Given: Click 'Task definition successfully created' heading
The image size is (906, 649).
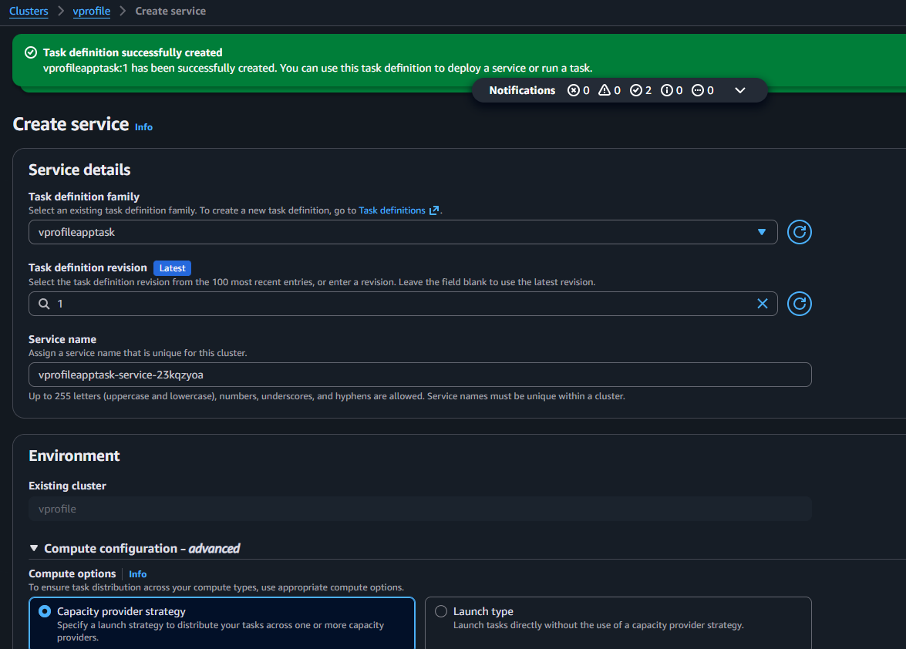Looking at the screenshot, I should [x=133, y=52].
